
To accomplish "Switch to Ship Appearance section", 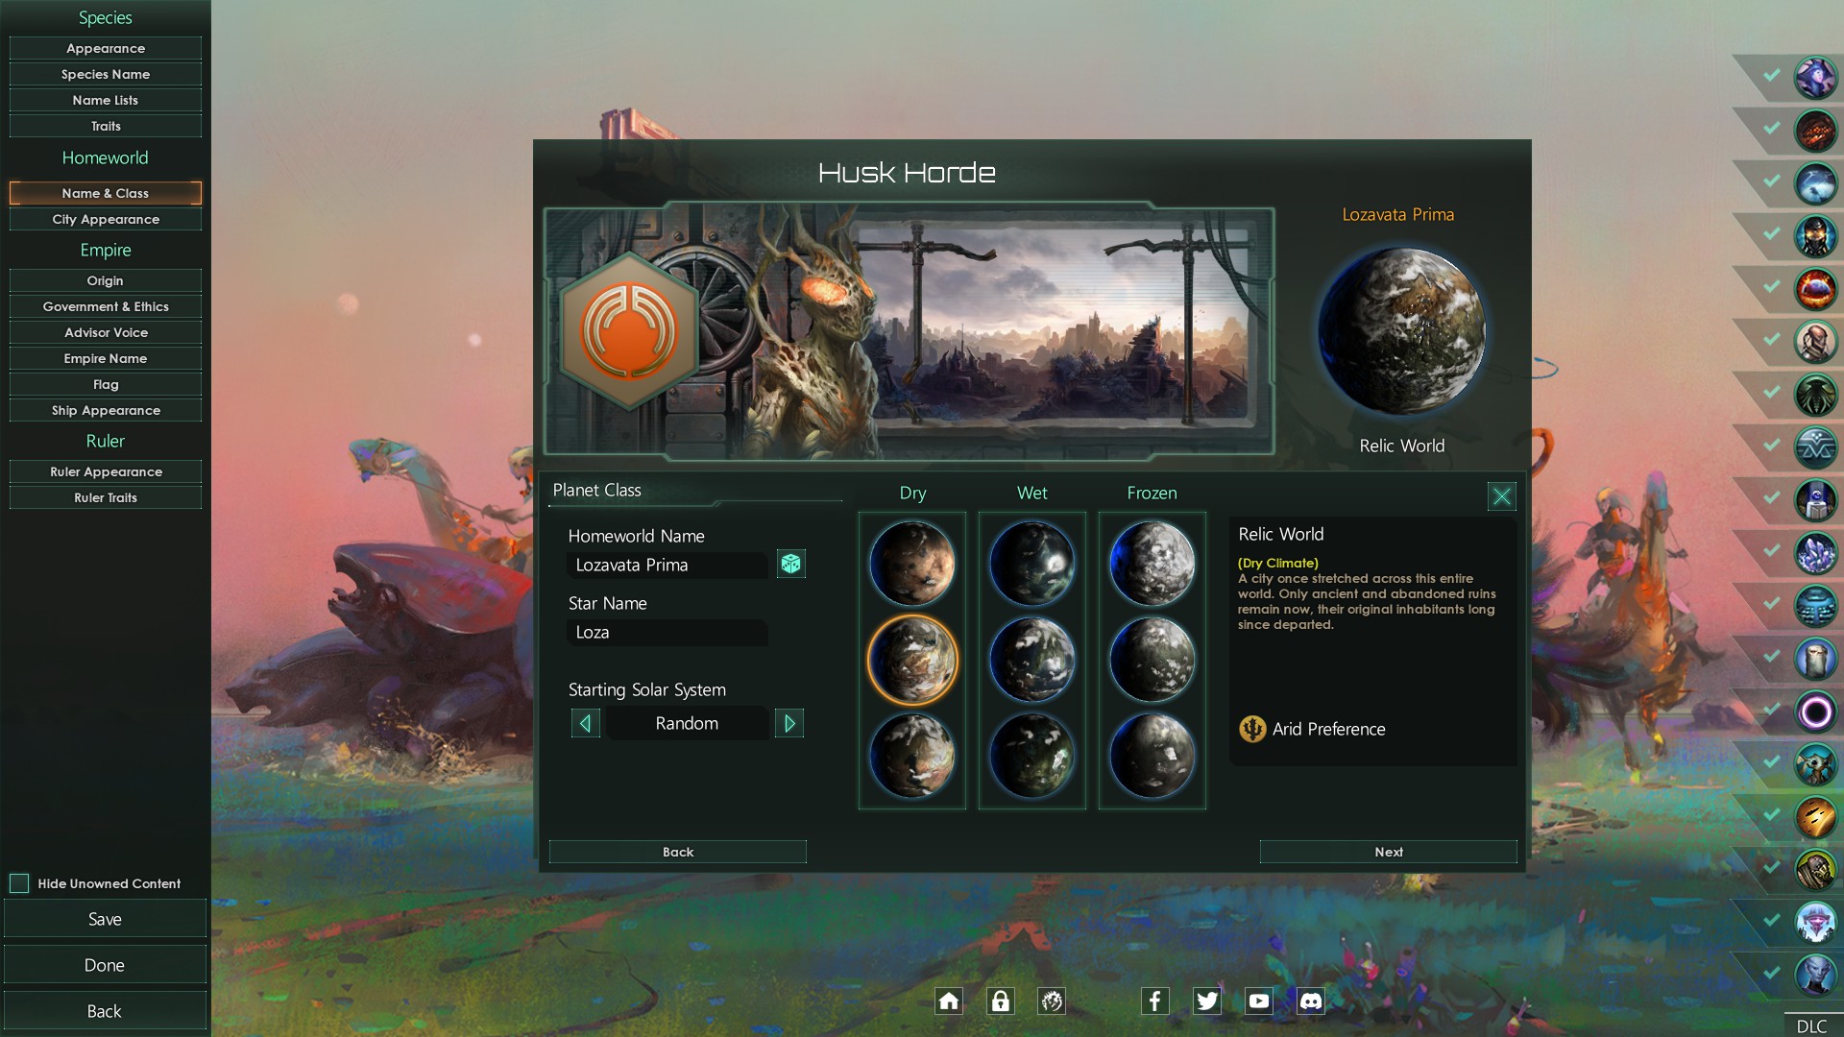I will 106,410.
